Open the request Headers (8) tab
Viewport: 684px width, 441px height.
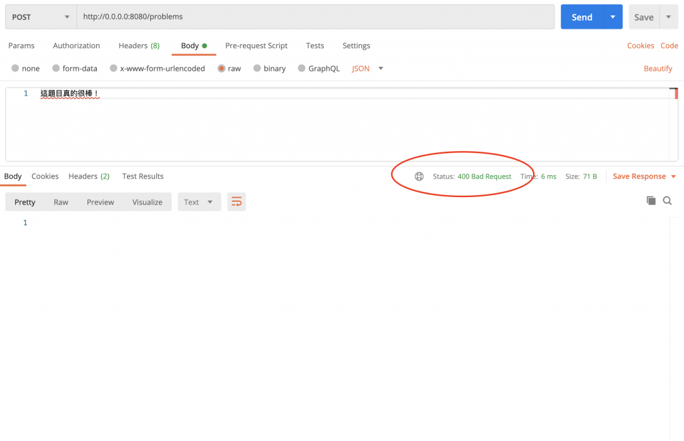(x=139, y=45)
